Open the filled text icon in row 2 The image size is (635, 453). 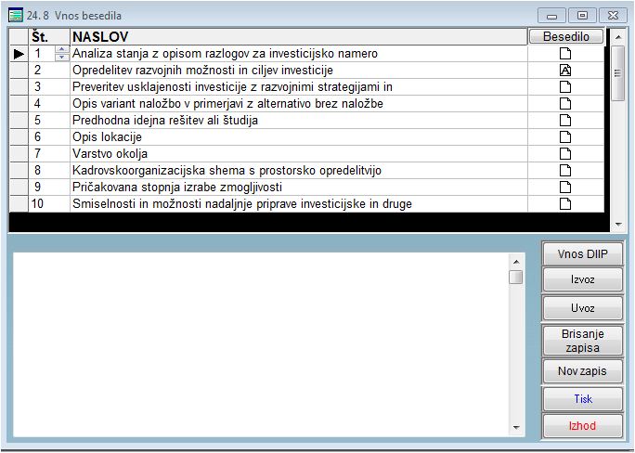pyautogui.click(x=564, y=71)
